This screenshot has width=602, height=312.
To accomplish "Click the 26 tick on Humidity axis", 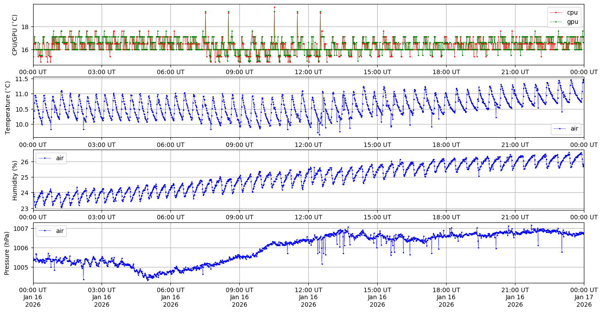I will pos(25,162).
